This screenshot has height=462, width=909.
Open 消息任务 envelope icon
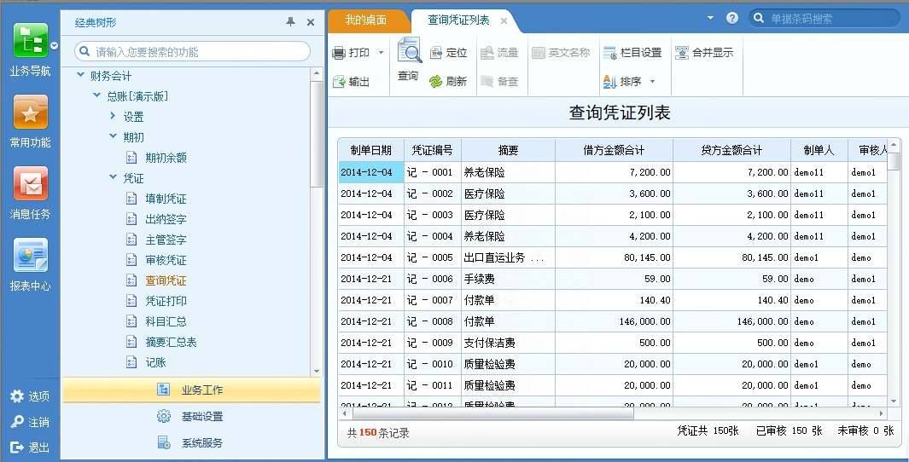coord(30,184)
